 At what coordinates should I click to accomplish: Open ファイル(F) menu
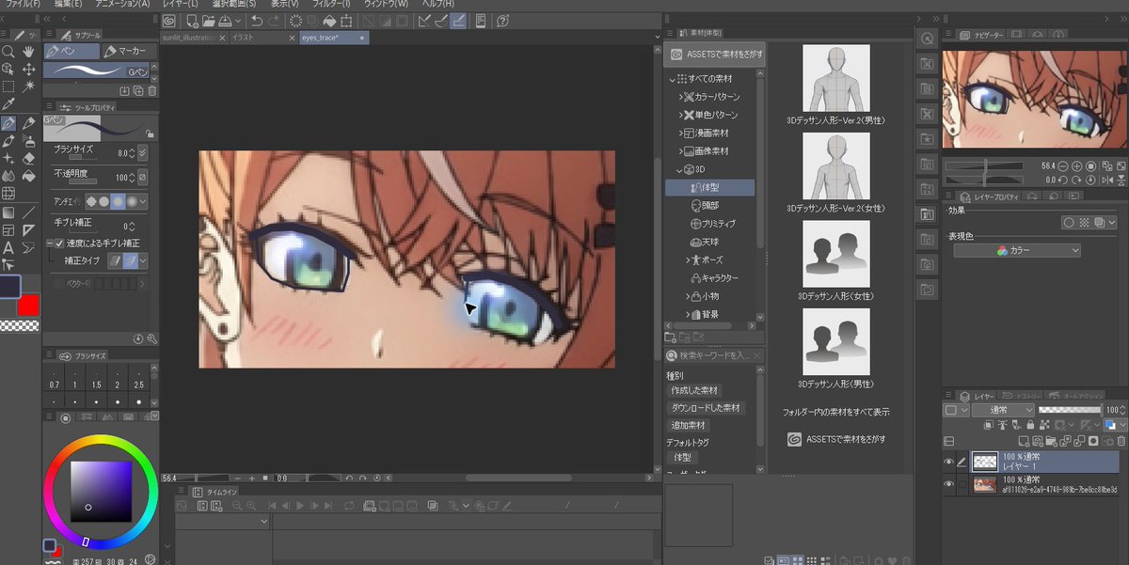click(23, 5)
